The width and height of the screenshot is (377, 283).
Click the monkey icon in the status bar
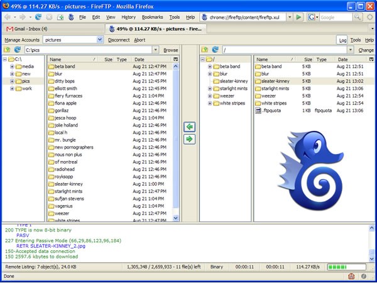click(x=351, y=276)
